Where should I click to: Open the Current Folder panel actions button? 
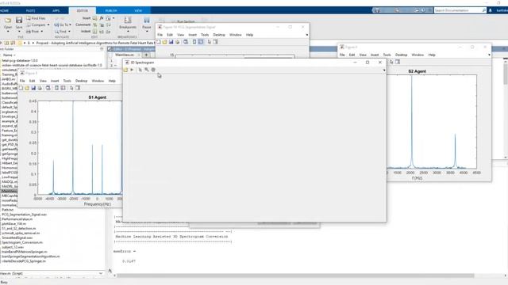pos(102,49)
